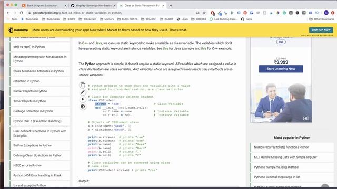This screenshot has height=189, width=337.
Task: Open the DOCKER bookmarks folder
Action: pos(199,19)
